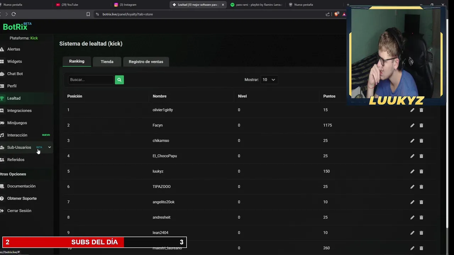Viewport: 454px width, 255px height.
Task: Open the Registro de ventas tab
Action: pyautogui.click(x=146, y=62)
